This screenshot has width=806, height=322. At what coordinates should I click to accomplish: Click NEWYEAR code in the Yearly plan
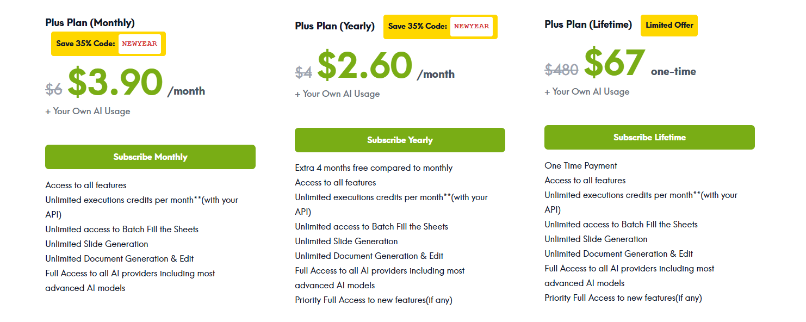[471, 26]
